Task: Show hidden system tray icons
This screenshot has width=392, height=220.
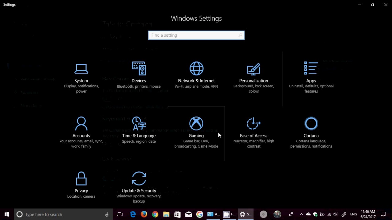Action: coord(301,214)
